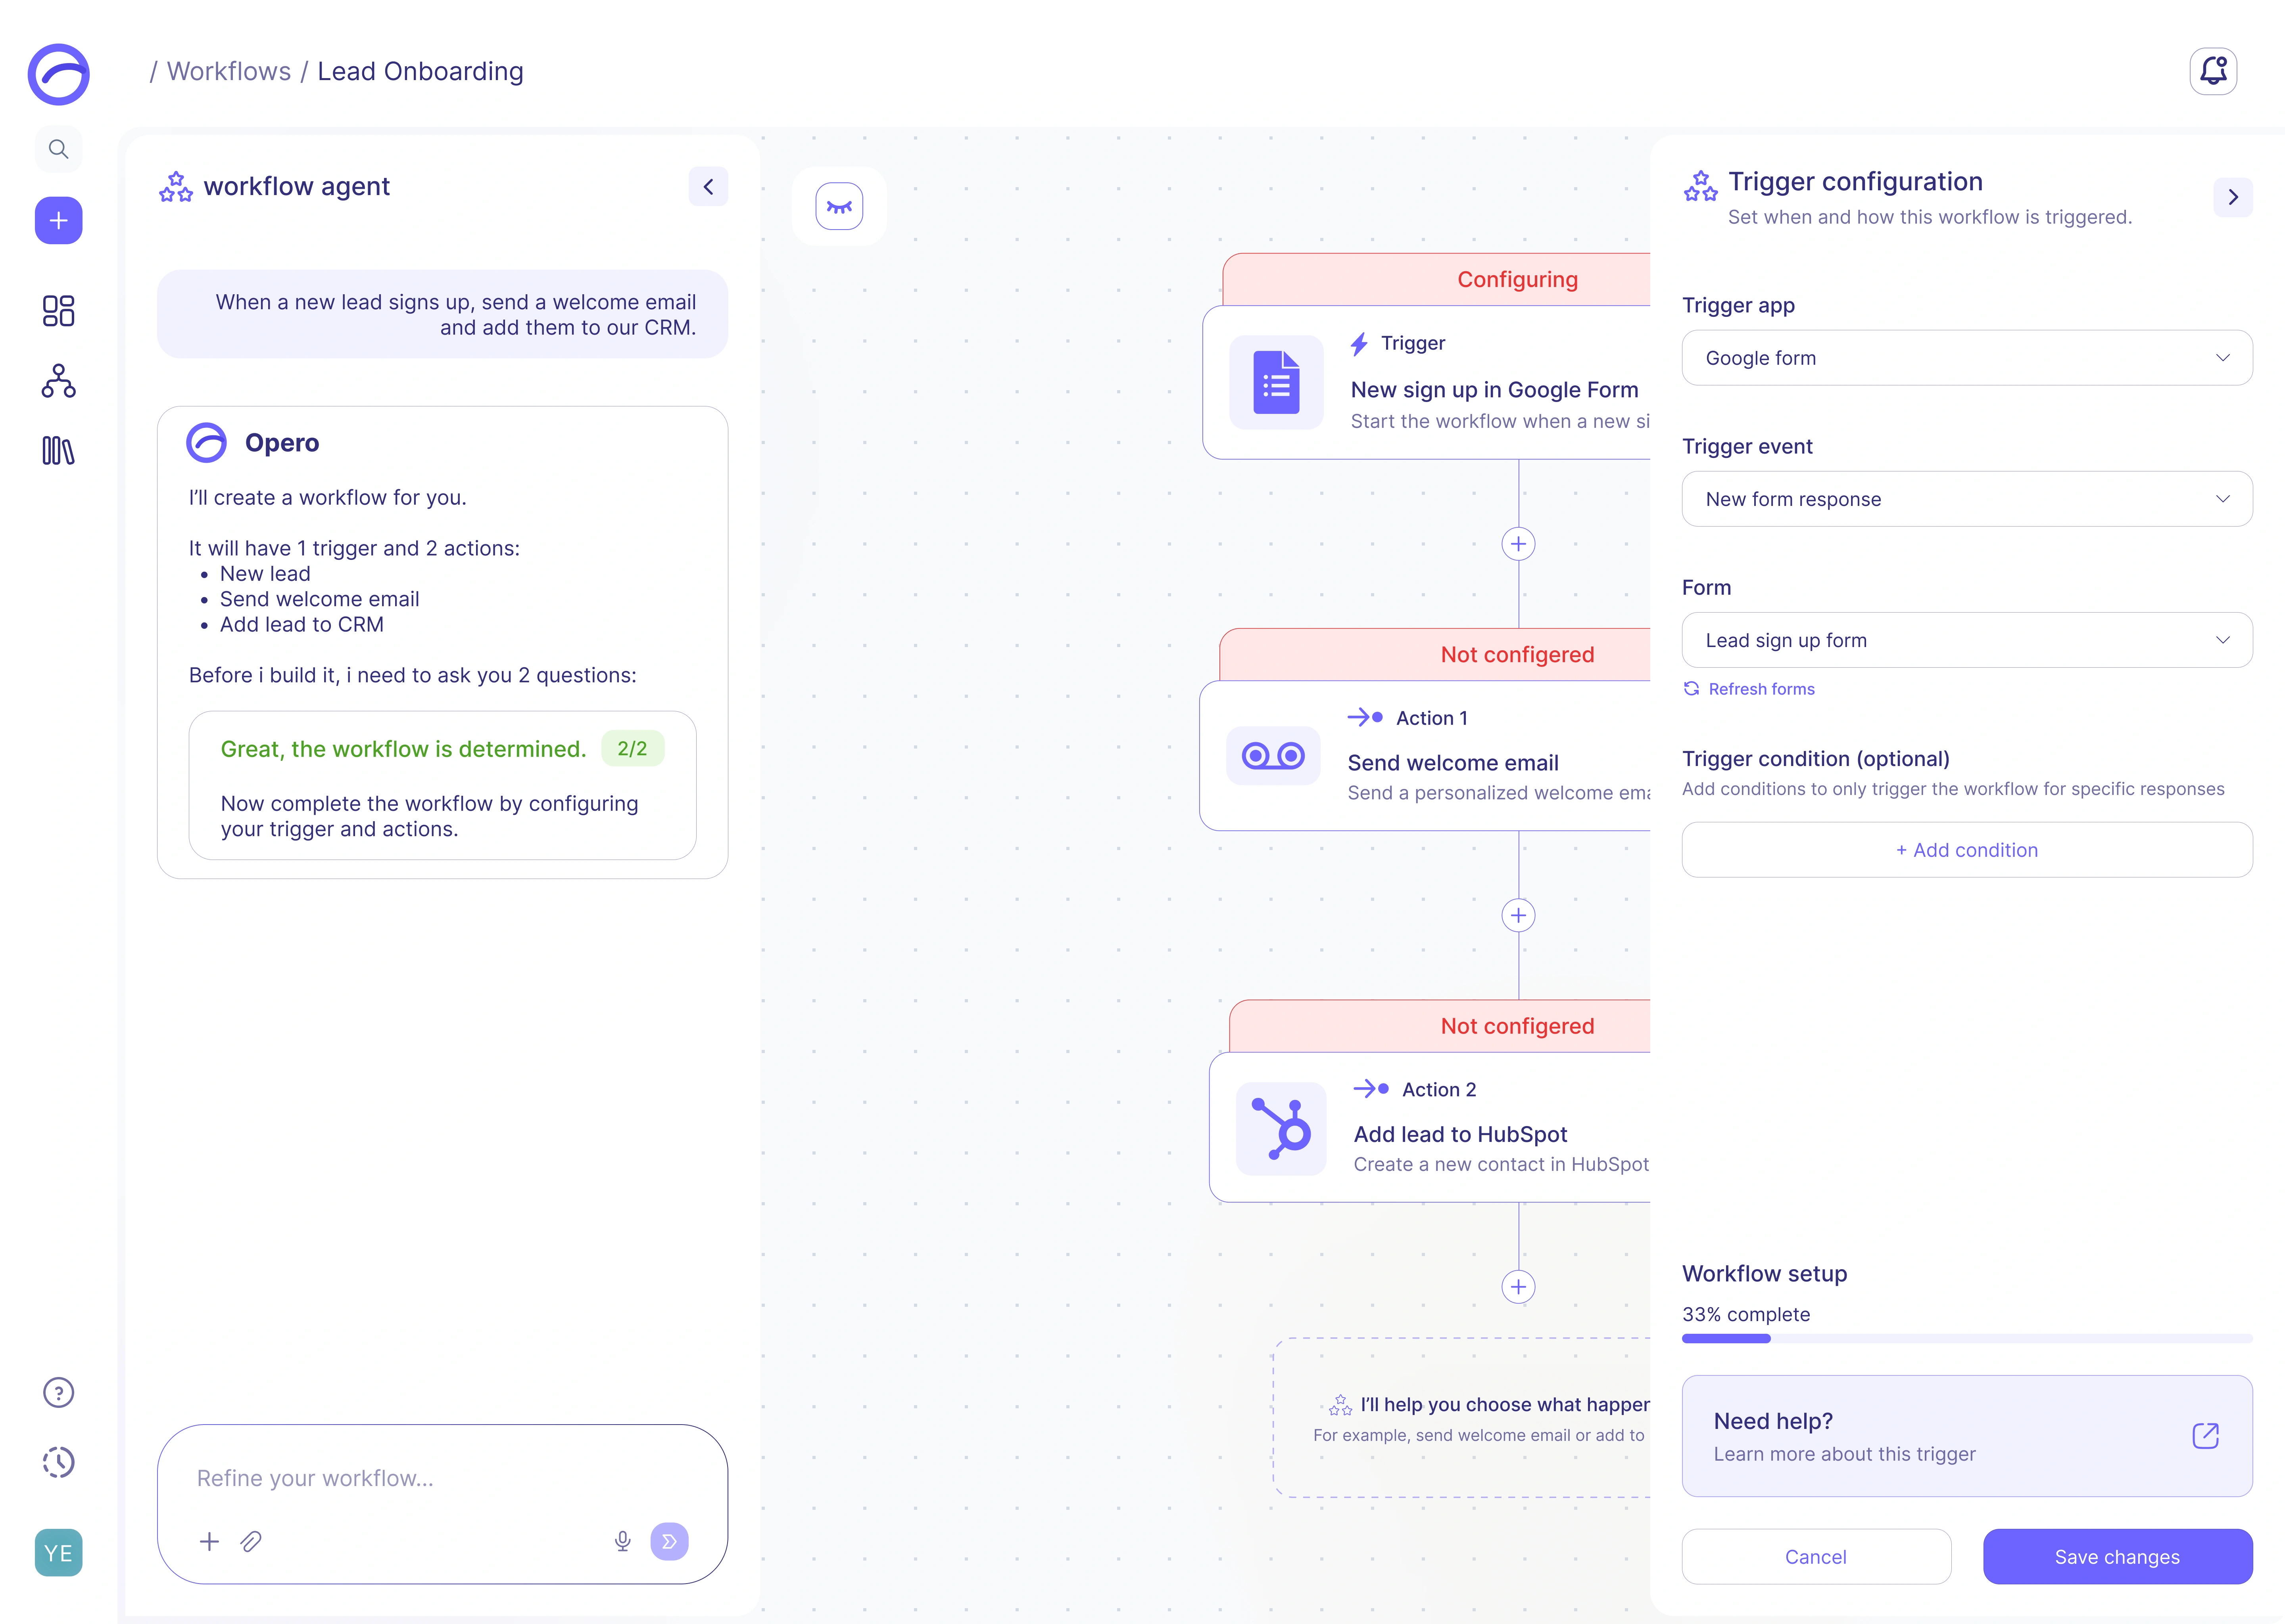This screenshot has height=1624, width=2285.
Task: Open the library books icon
Action: pos(58,451)
